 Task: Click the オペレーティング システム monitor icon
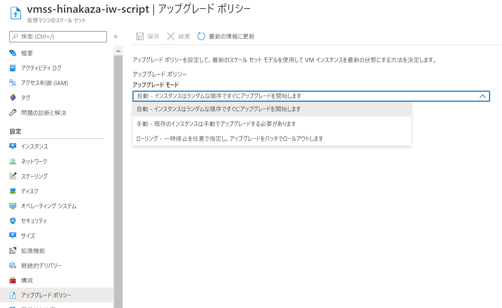point(13,206)
